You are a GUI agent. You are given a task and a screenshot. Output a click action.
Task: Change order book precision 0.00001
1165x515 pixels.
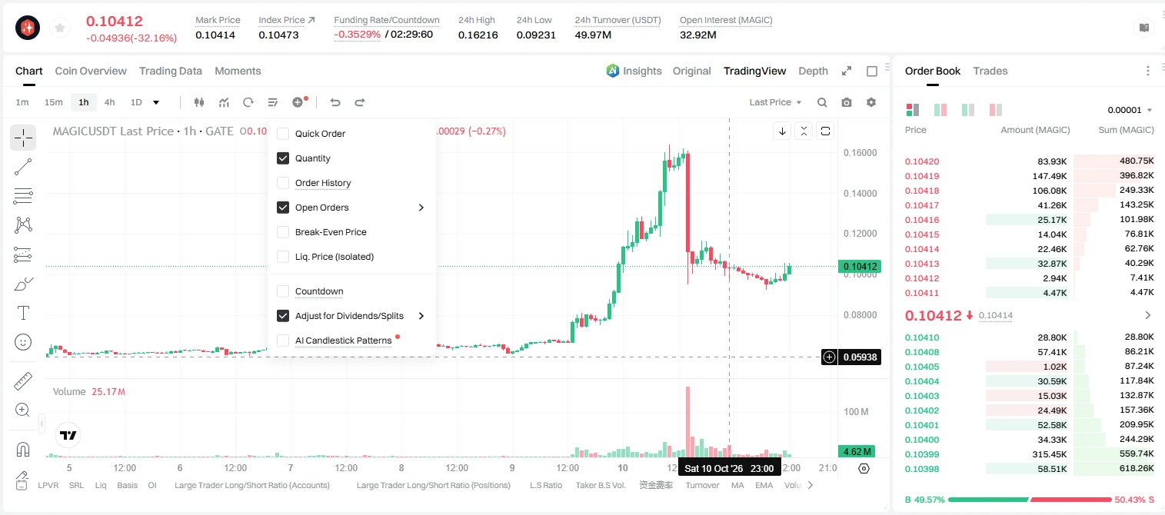(1130, 110)
